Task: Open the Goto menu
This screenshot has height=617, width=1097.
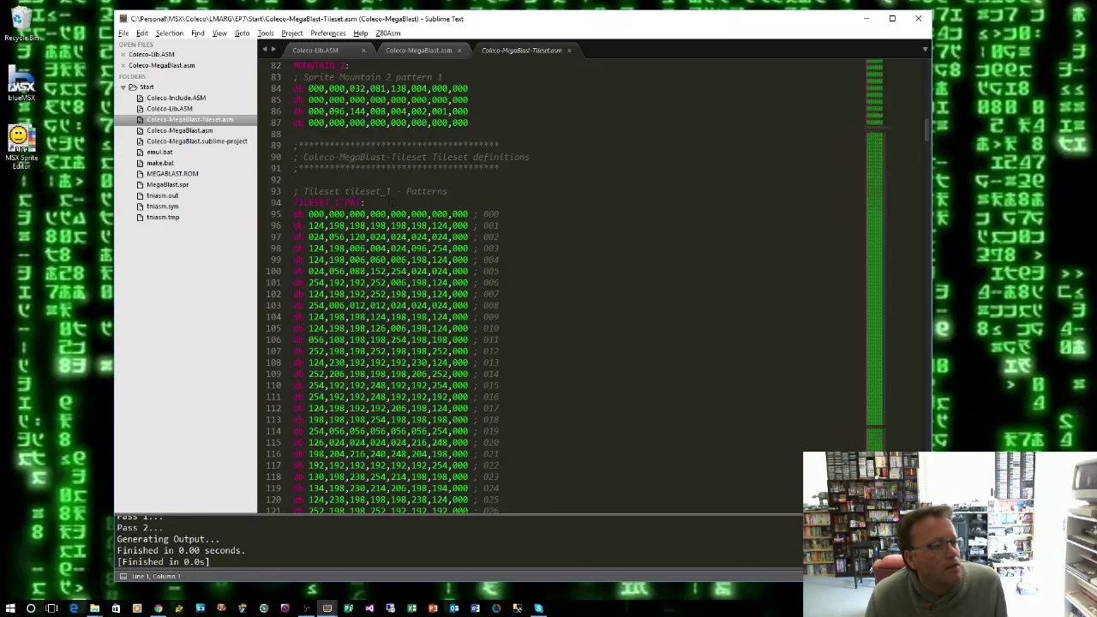Action: click(243, 33)
